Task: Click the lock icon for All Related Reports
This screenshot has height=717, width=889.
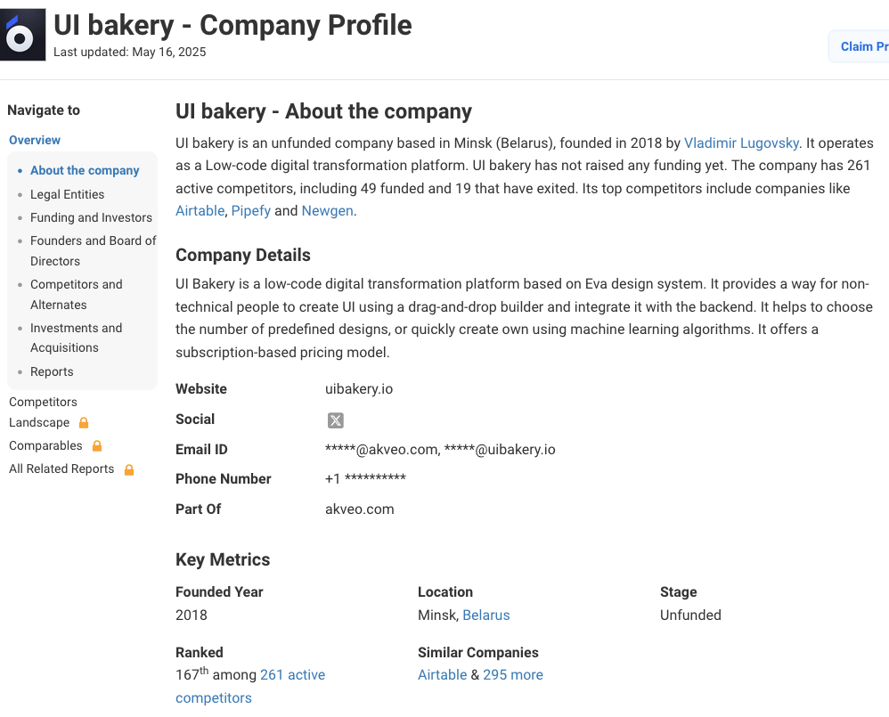Action: pyautogui.click(x=129, y=469)
